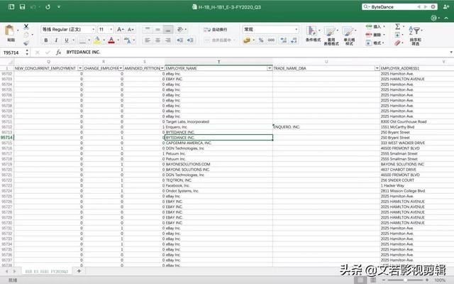The height and width of the screenshot is (284, 454).
Task: Click the Paste clipboard icon
Action: click(11, 33)
